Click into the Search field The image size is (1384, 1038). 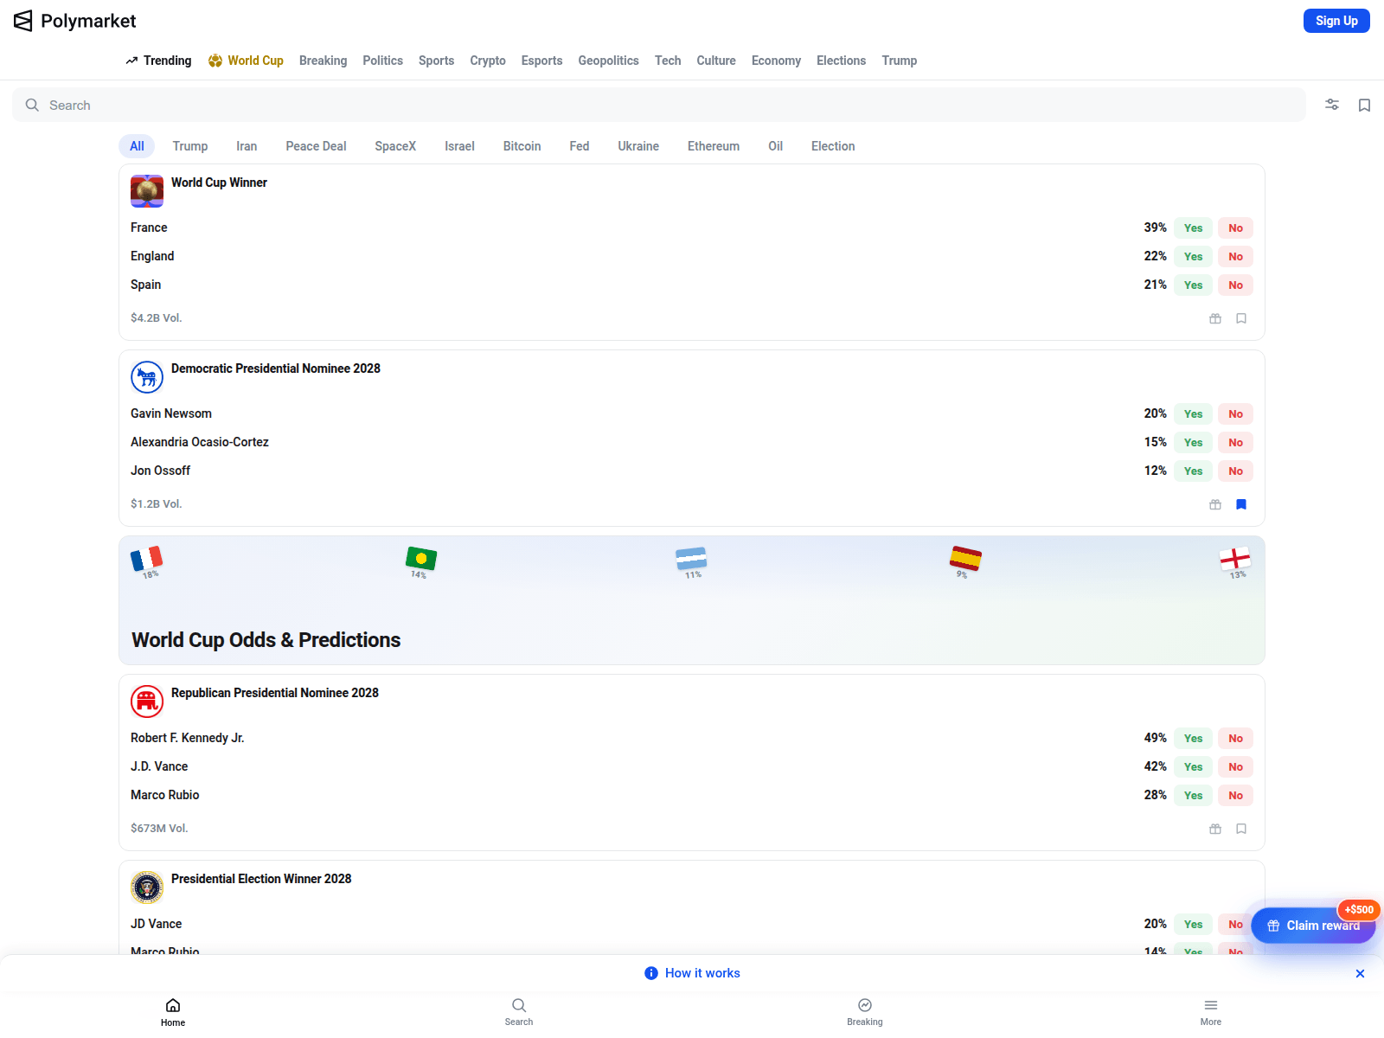[659, 105]
